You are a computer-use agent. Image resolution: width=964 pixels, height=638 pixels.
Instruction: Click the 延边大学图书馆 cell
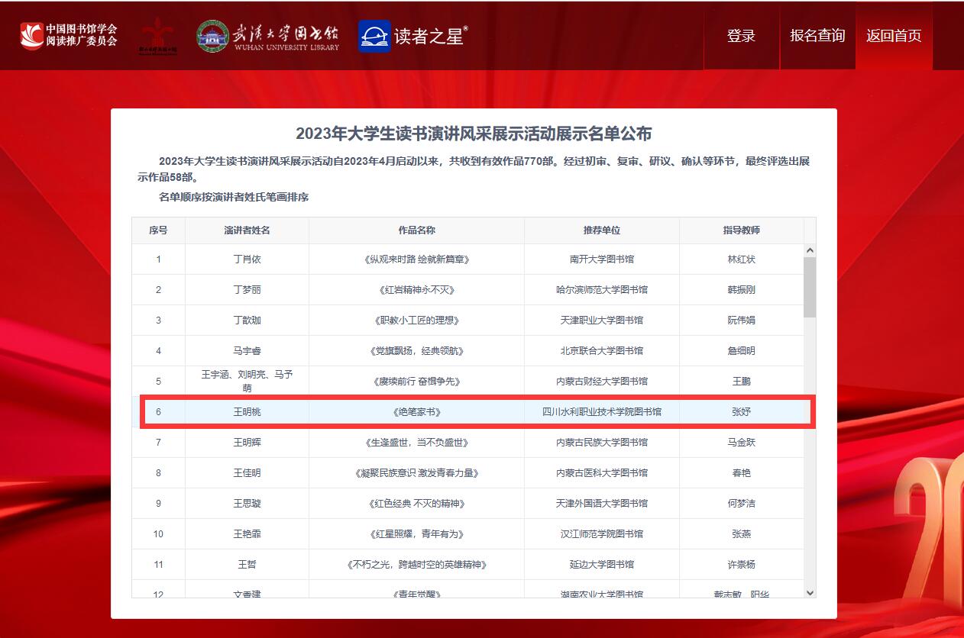pos(602,565)
